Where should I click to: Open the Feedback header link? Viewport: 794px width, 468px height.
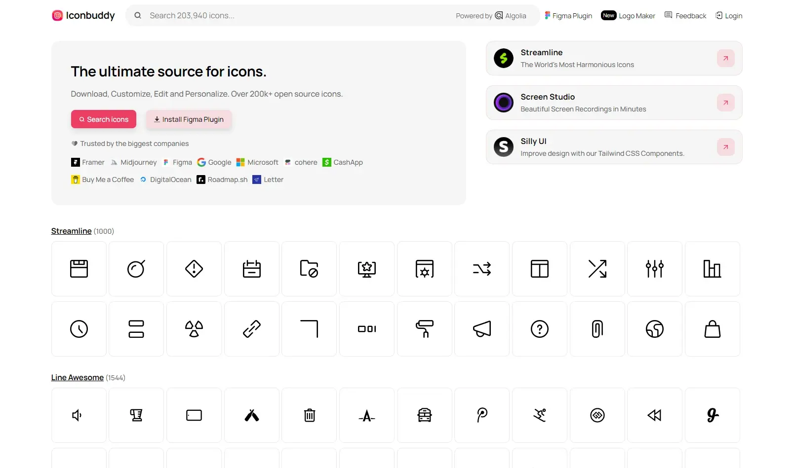pyautogui.click(x=685, y=16)
